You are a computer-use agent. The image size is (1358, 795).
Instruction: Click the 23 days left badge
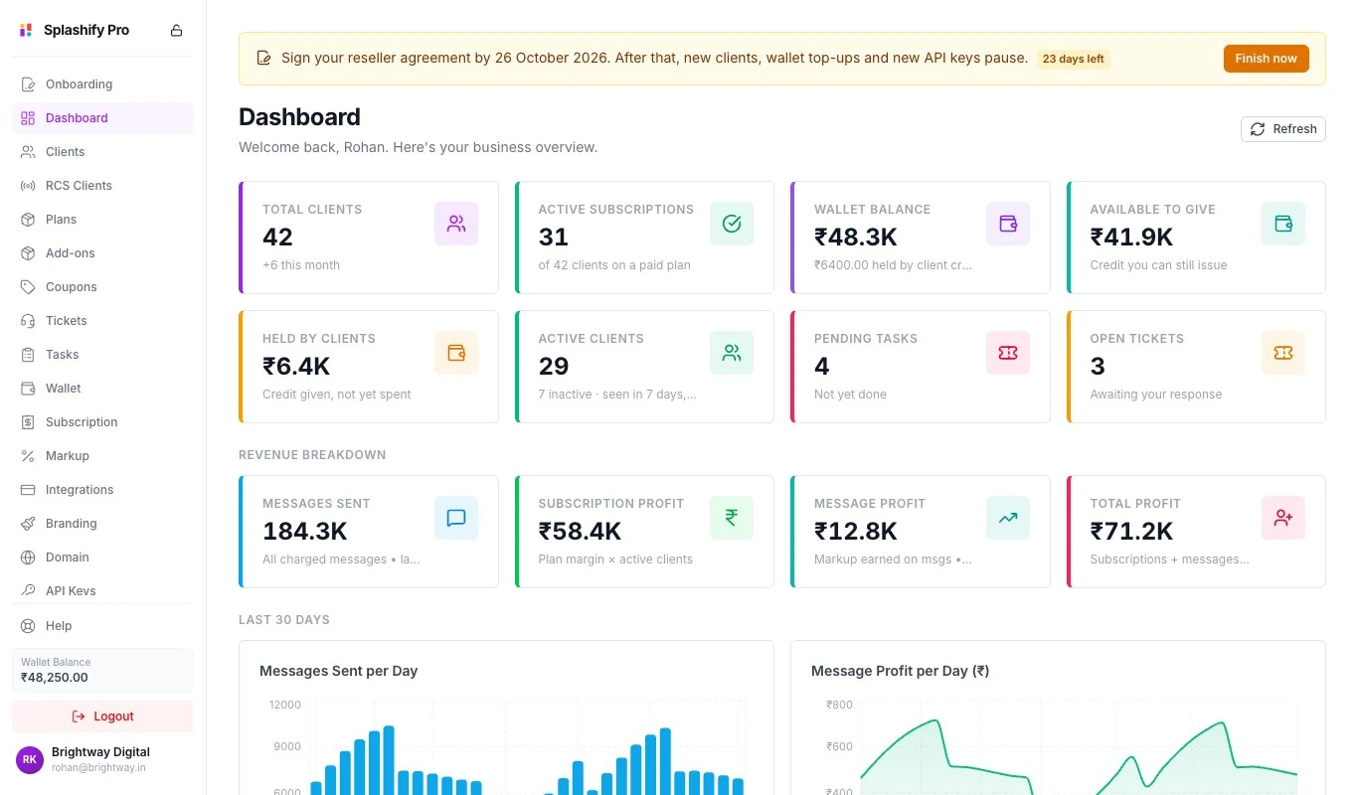tap(1073, 59)
